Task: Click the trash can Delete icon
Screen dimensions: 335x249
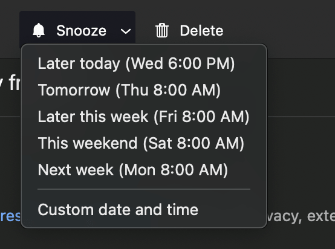Action: (x=161, y=30)
